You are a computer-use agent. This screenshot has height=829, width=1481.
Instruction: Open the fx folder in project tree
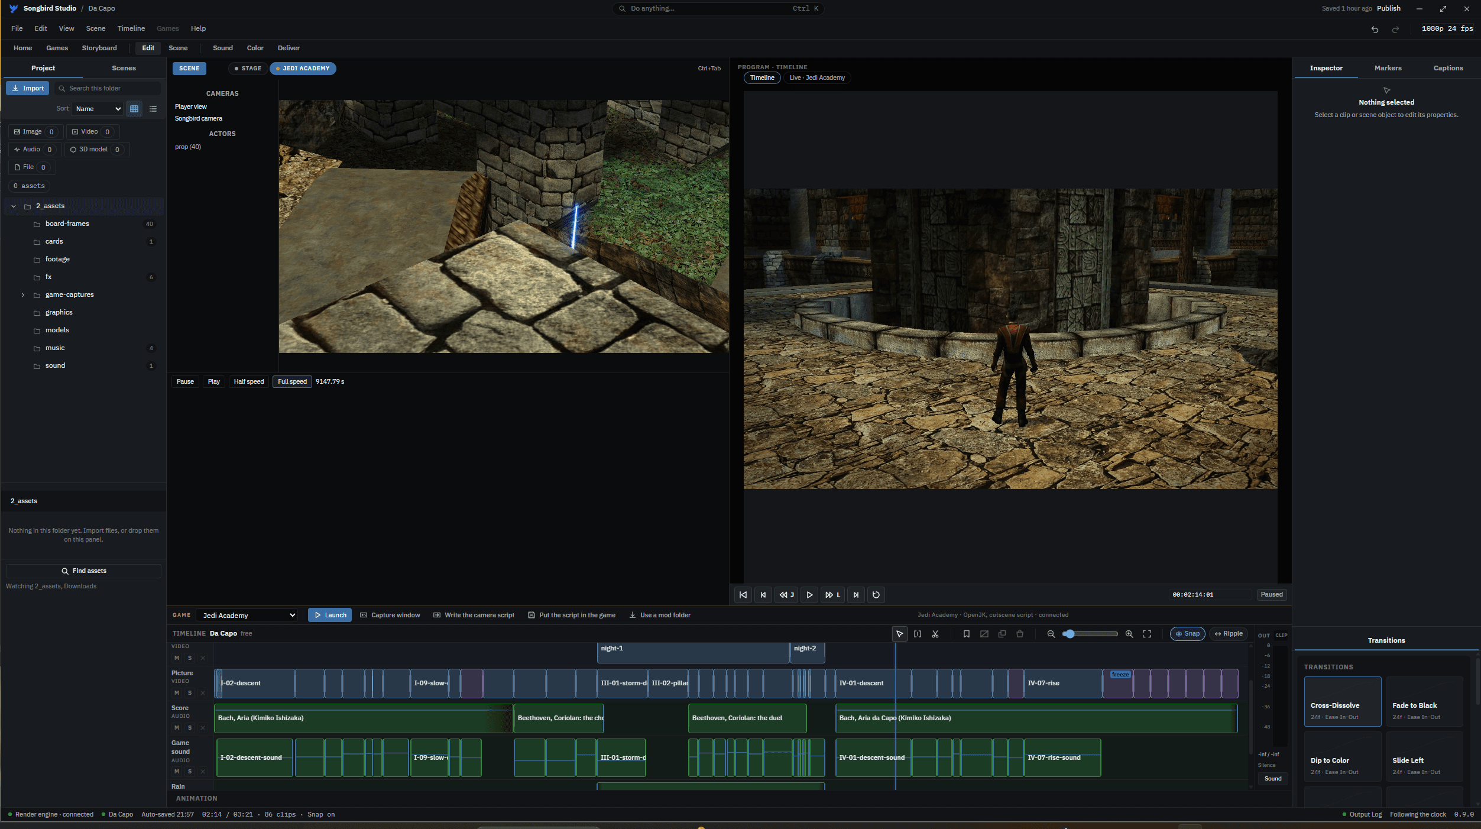[x=83, y=277]
